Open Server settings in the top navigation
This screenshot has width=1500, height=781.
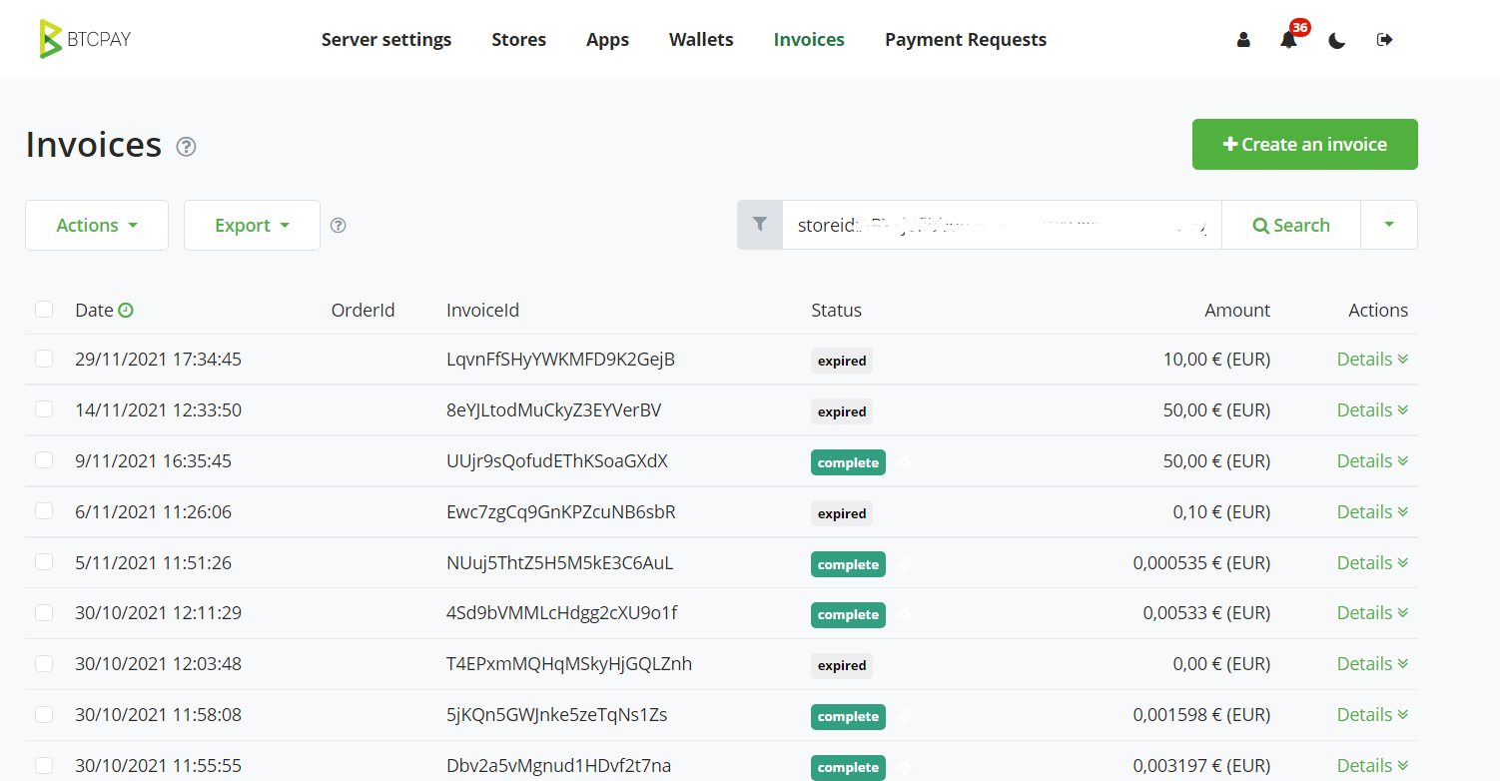click(x=386, y=40)
